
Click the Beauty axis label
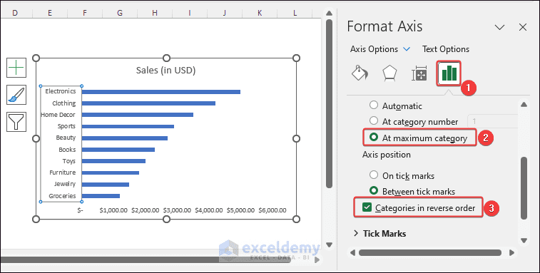pos(66,138)
